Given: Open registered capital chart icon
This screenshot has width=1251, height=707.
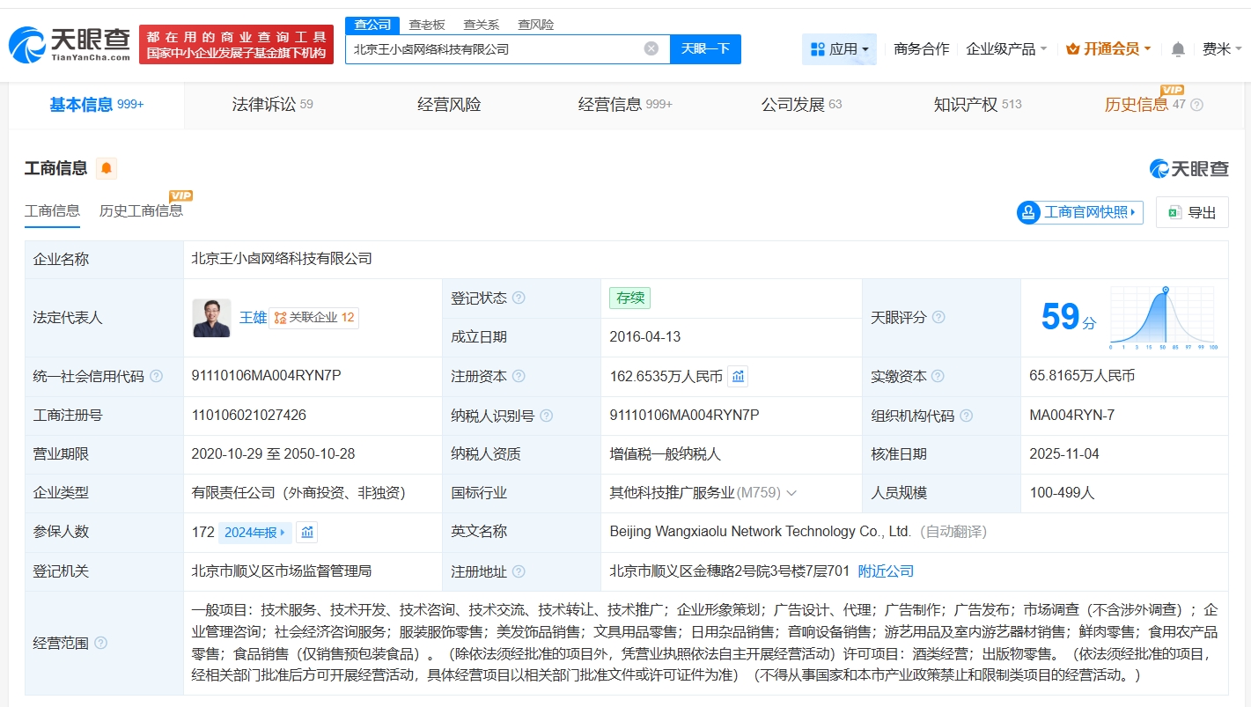Looking at the screenshot, I should coord(738,377).
